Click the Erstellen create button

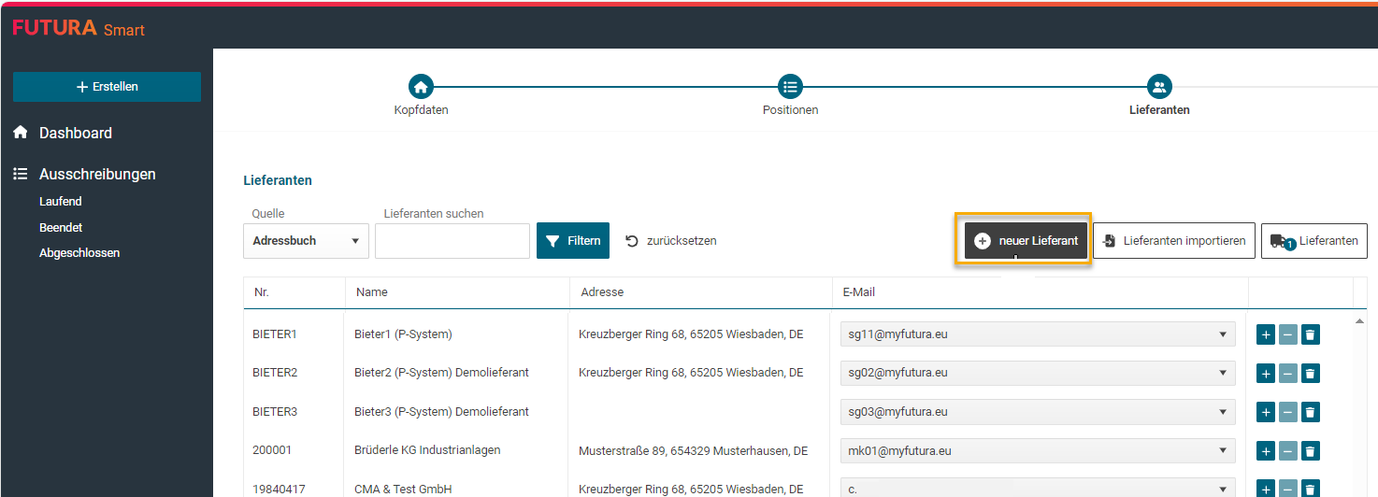point(107,87)
